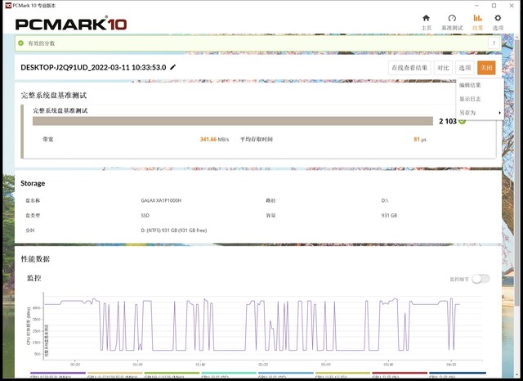
Task: Click the 带宽 label
Action: [48, 139]
